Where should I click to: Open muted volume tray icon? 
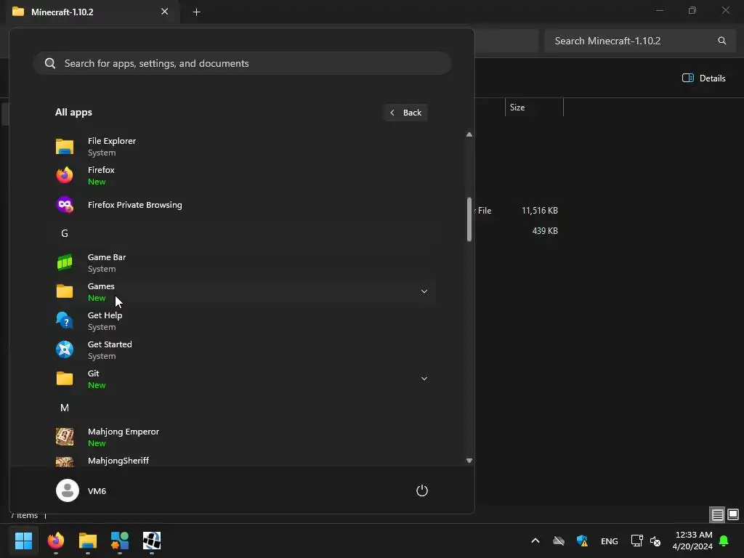pos(656,541)
